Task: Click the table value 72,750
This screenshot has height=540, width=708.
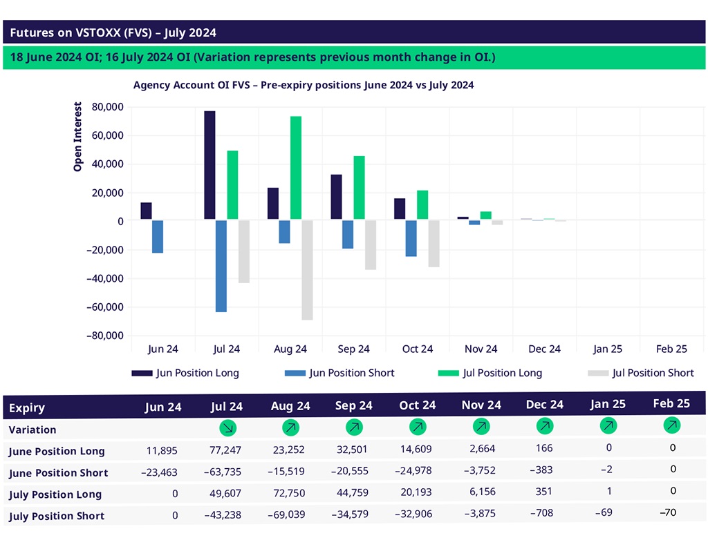Action: tap(289, 493)
